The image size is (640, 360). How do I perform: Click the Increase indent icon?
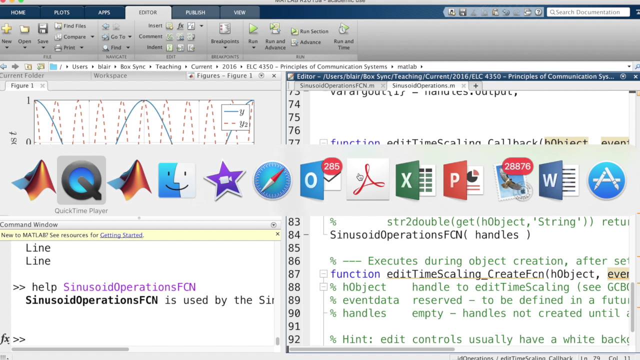click(x=180, y=47)
